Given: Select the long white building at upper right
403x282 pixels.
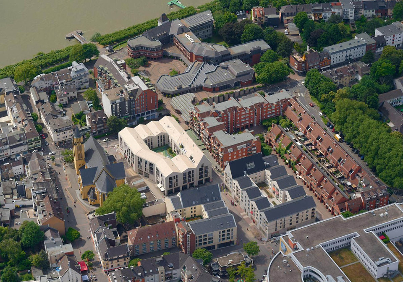Looking at the screenshot, I should pyautogui.click(x=345, y=51).
